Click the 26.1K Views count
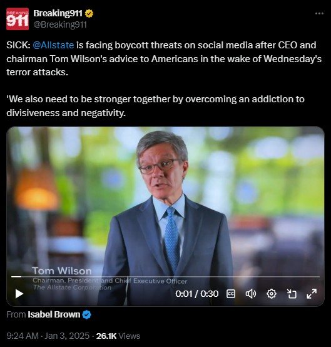The height and width of the screenshot is (347, 331). [118, 336]
